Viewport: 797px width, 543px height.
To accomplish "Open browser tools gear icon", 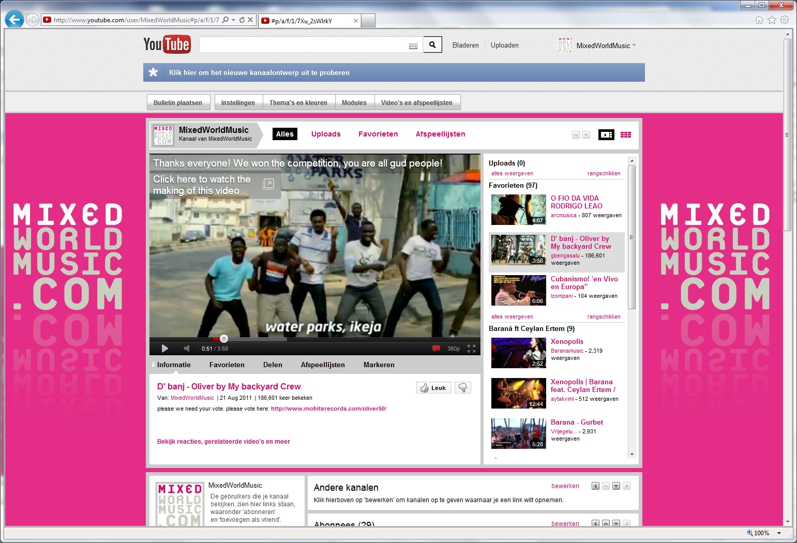I will 785,20.
